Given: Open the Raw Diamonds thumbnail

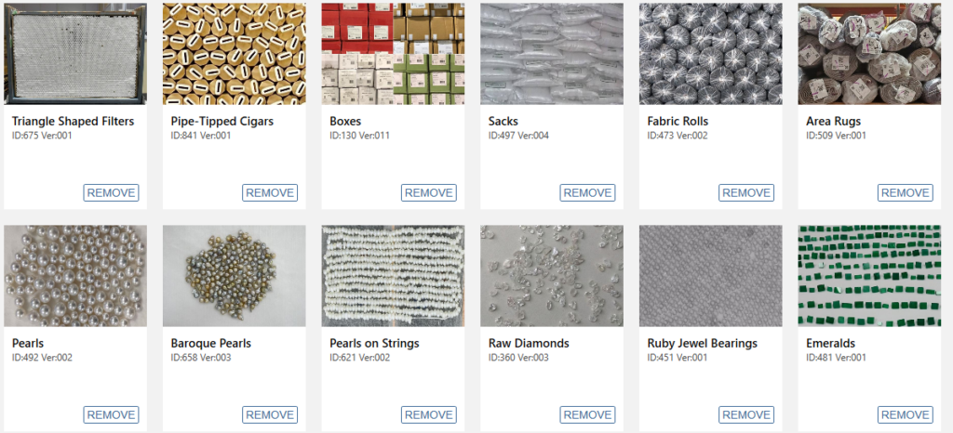Looking at the screenshot, I should pos(552,276).
